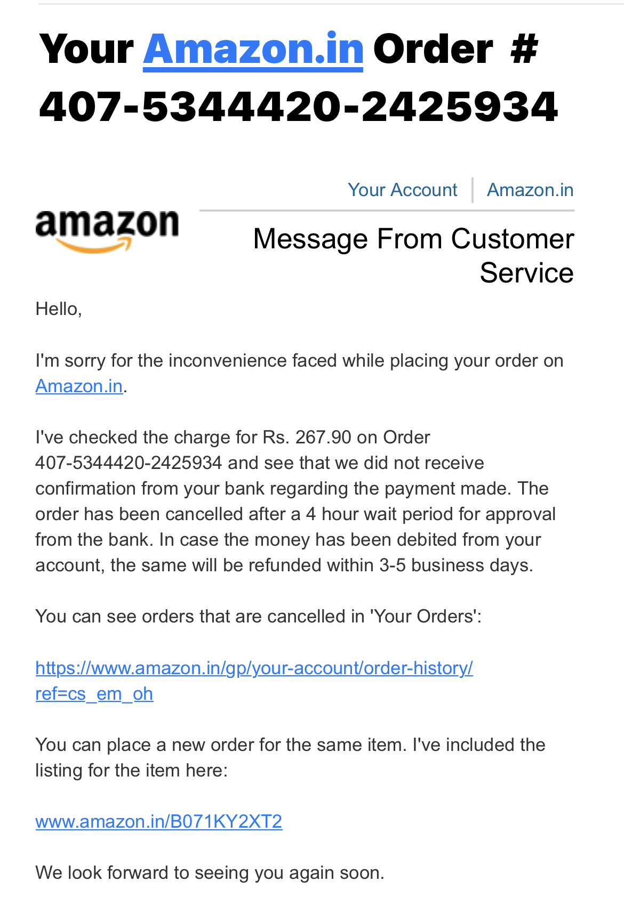The image size is (624, 898).
Task: Click the ref=cs_em_oh part of the link
Action: [x=94, y=693]
